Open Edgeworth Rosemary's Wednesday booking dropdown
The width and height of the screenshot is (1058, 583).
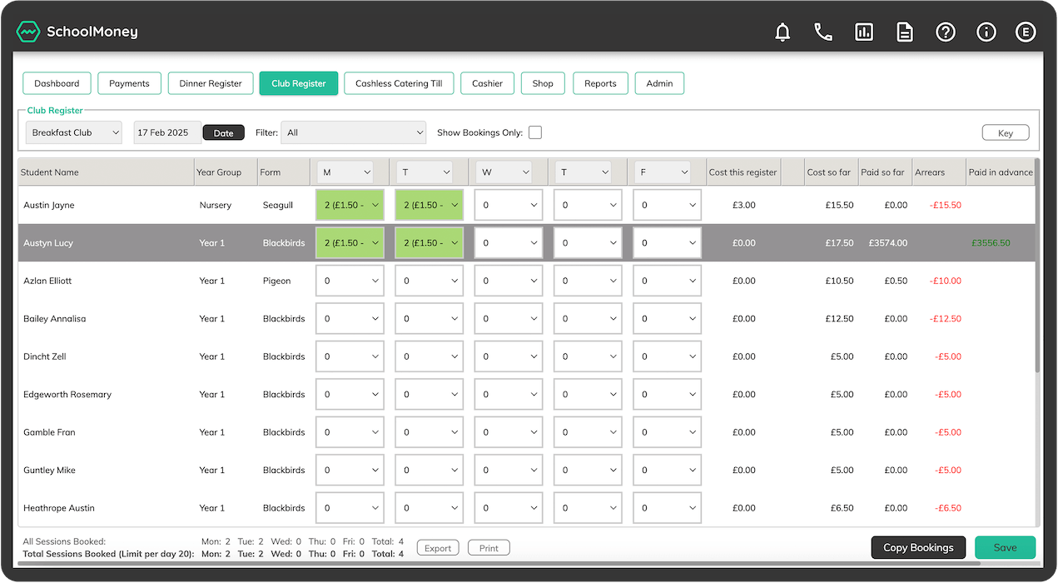[x=509, y=395]
